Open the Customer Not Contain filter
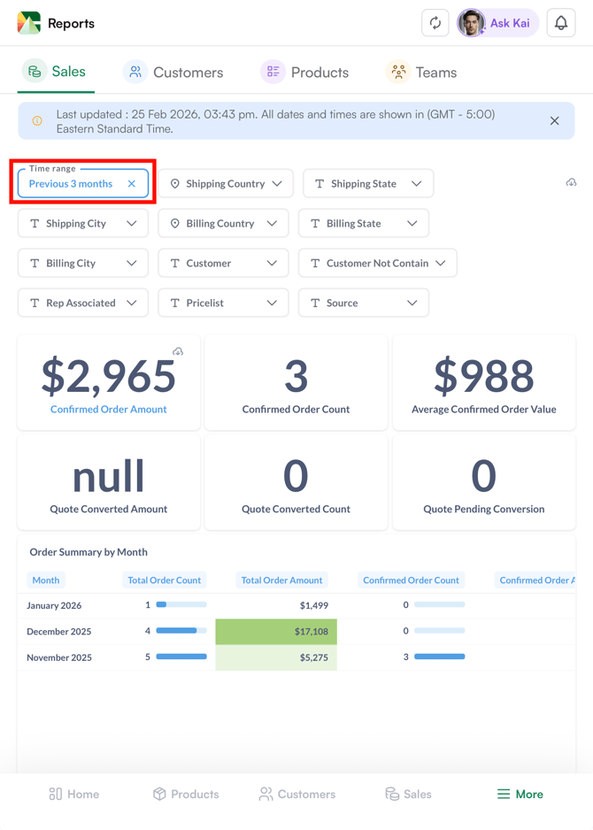 tap(377, 263)
